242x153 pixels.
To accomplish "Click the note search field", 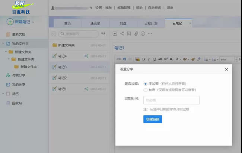I will tap(79, 34).
